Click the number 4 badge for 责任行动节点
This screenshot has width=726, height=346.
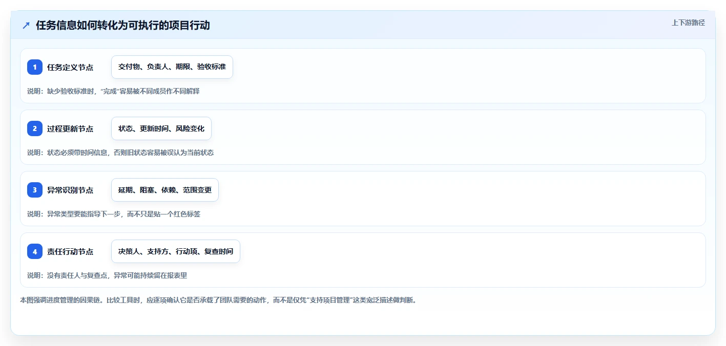tap(35, 251)
